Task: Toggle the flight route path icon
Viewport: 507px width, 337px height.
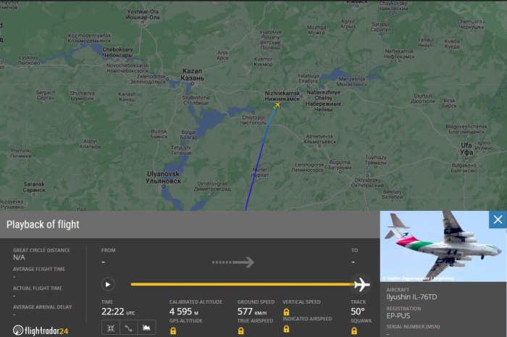Action: [128, 328]
